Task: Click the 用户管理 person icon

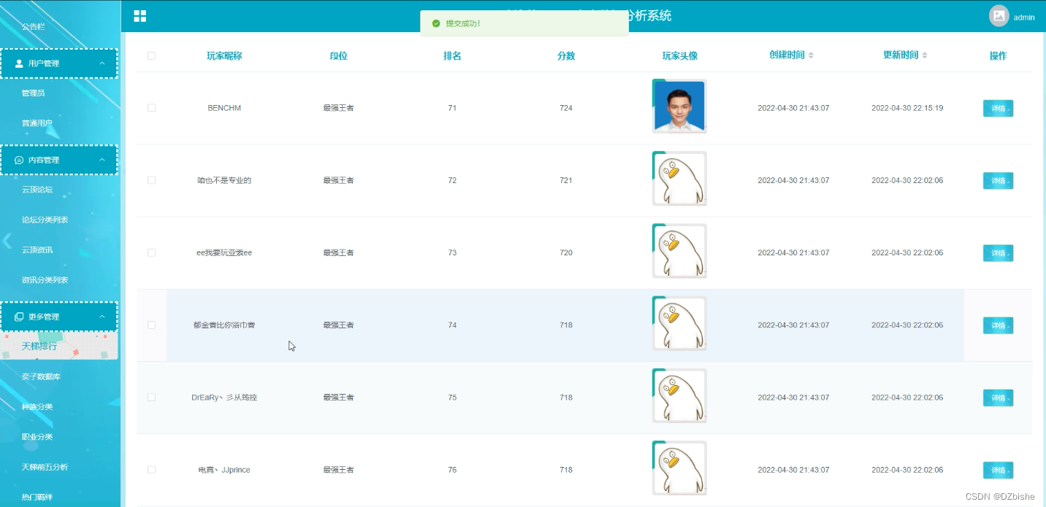Action: [x=19, y=63]
